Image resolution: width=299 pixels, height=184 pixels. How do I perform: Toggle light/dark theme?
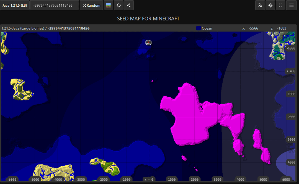[270, 5]
